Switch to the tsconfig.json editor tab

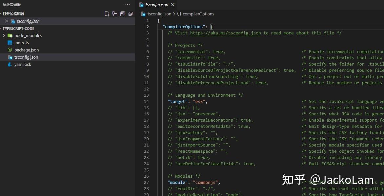pos(157,5)
